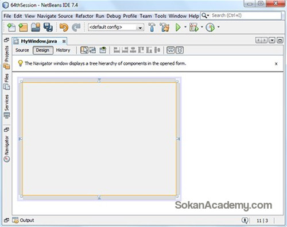Click the Build Project hammer icon
The image size is (287, 227).
click(x=152, y=27)
